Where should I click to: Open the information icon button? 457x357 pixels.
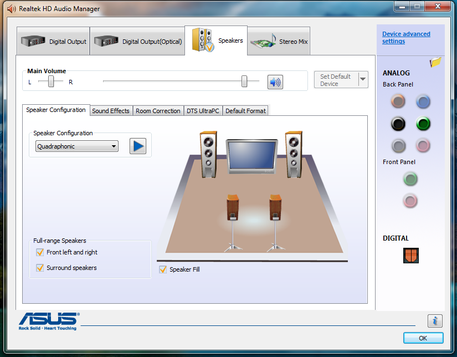point(435,321)
